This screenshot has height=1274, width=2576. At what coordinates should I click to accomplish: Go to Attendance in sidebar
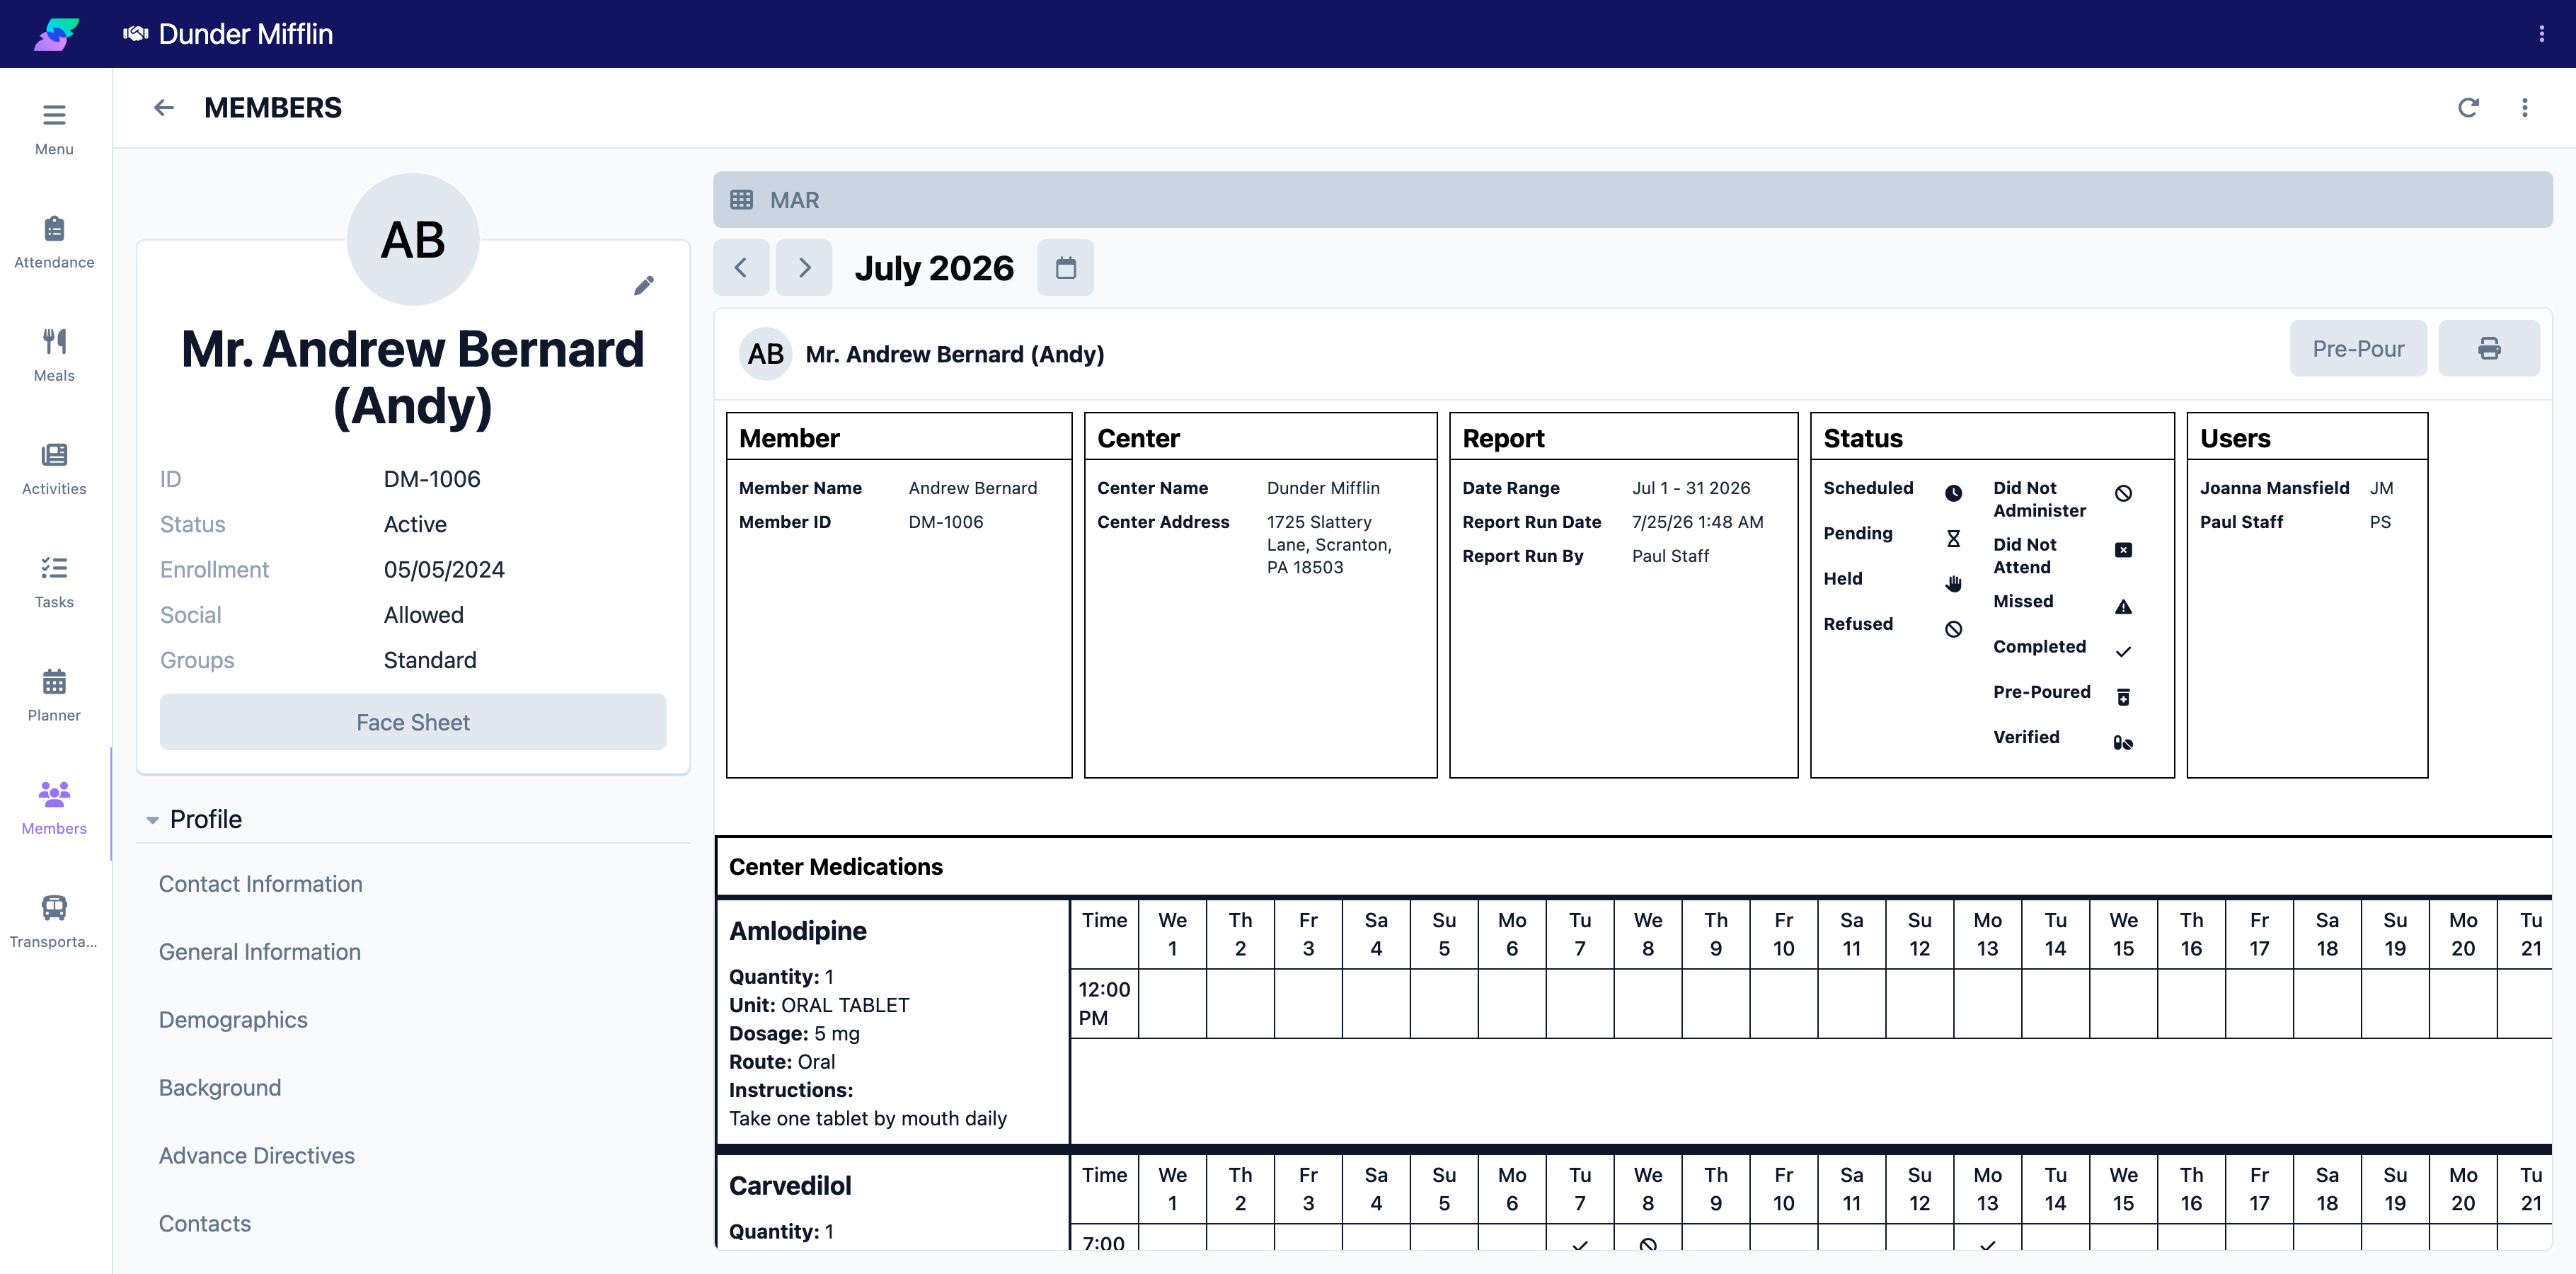click(54, 242)
